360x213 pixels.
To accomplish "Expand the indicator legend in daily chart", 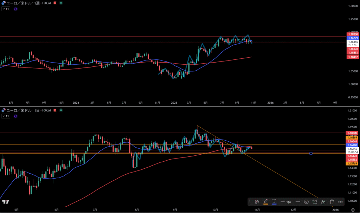I will (6, 116).
